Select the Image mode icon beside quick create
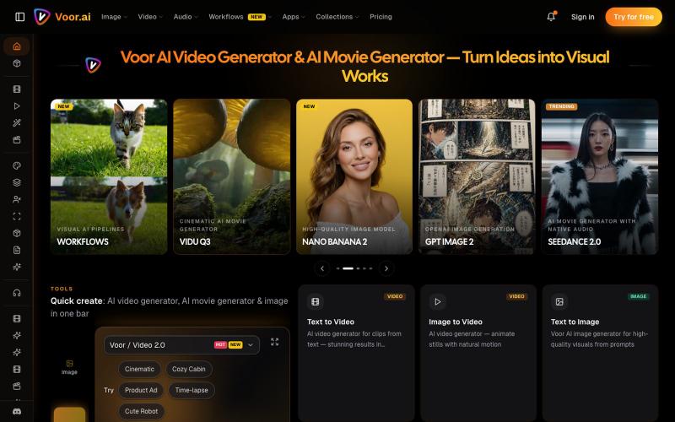The image size is (675, 422). [x=69, y=367]
